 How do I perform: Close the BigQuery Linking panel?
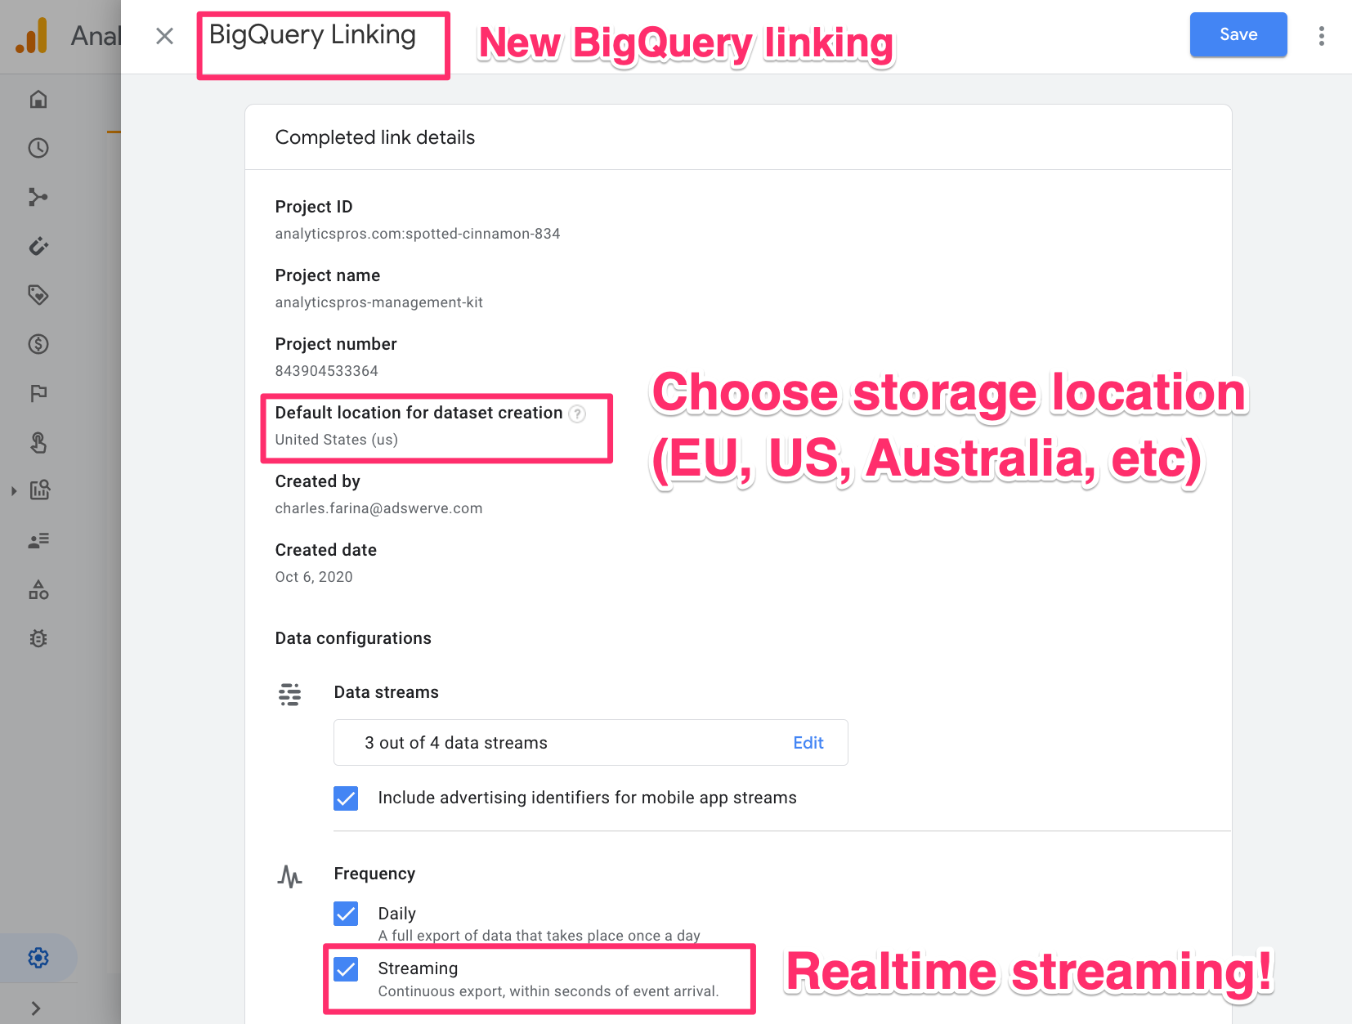pyautogui.click(x=164, y=36)
